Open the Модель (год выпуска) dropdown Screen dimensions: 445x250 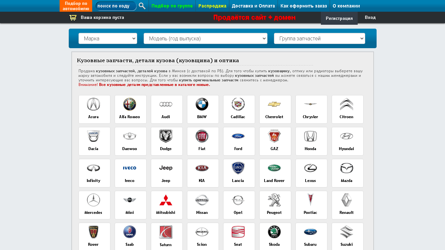tap(206, 38)
